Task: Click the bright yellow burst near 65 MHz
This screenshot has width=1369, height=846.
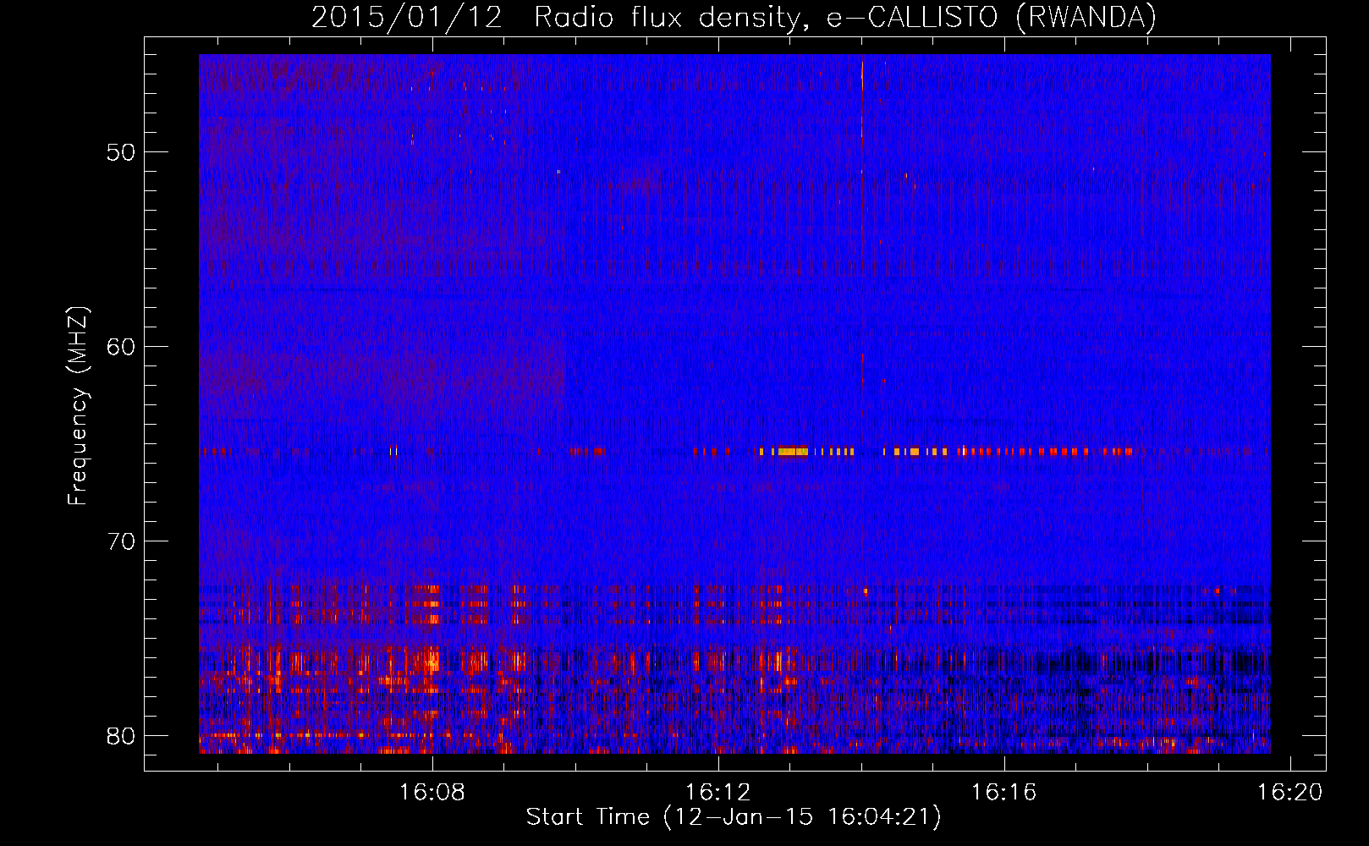Action: pos(792,452)
